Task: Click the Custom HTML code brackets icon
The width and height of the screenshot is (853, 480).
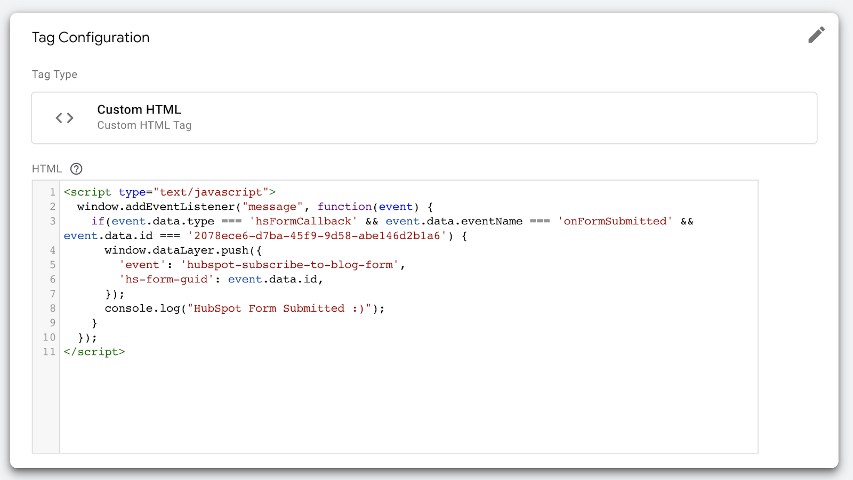Action: tap(65, 118)
